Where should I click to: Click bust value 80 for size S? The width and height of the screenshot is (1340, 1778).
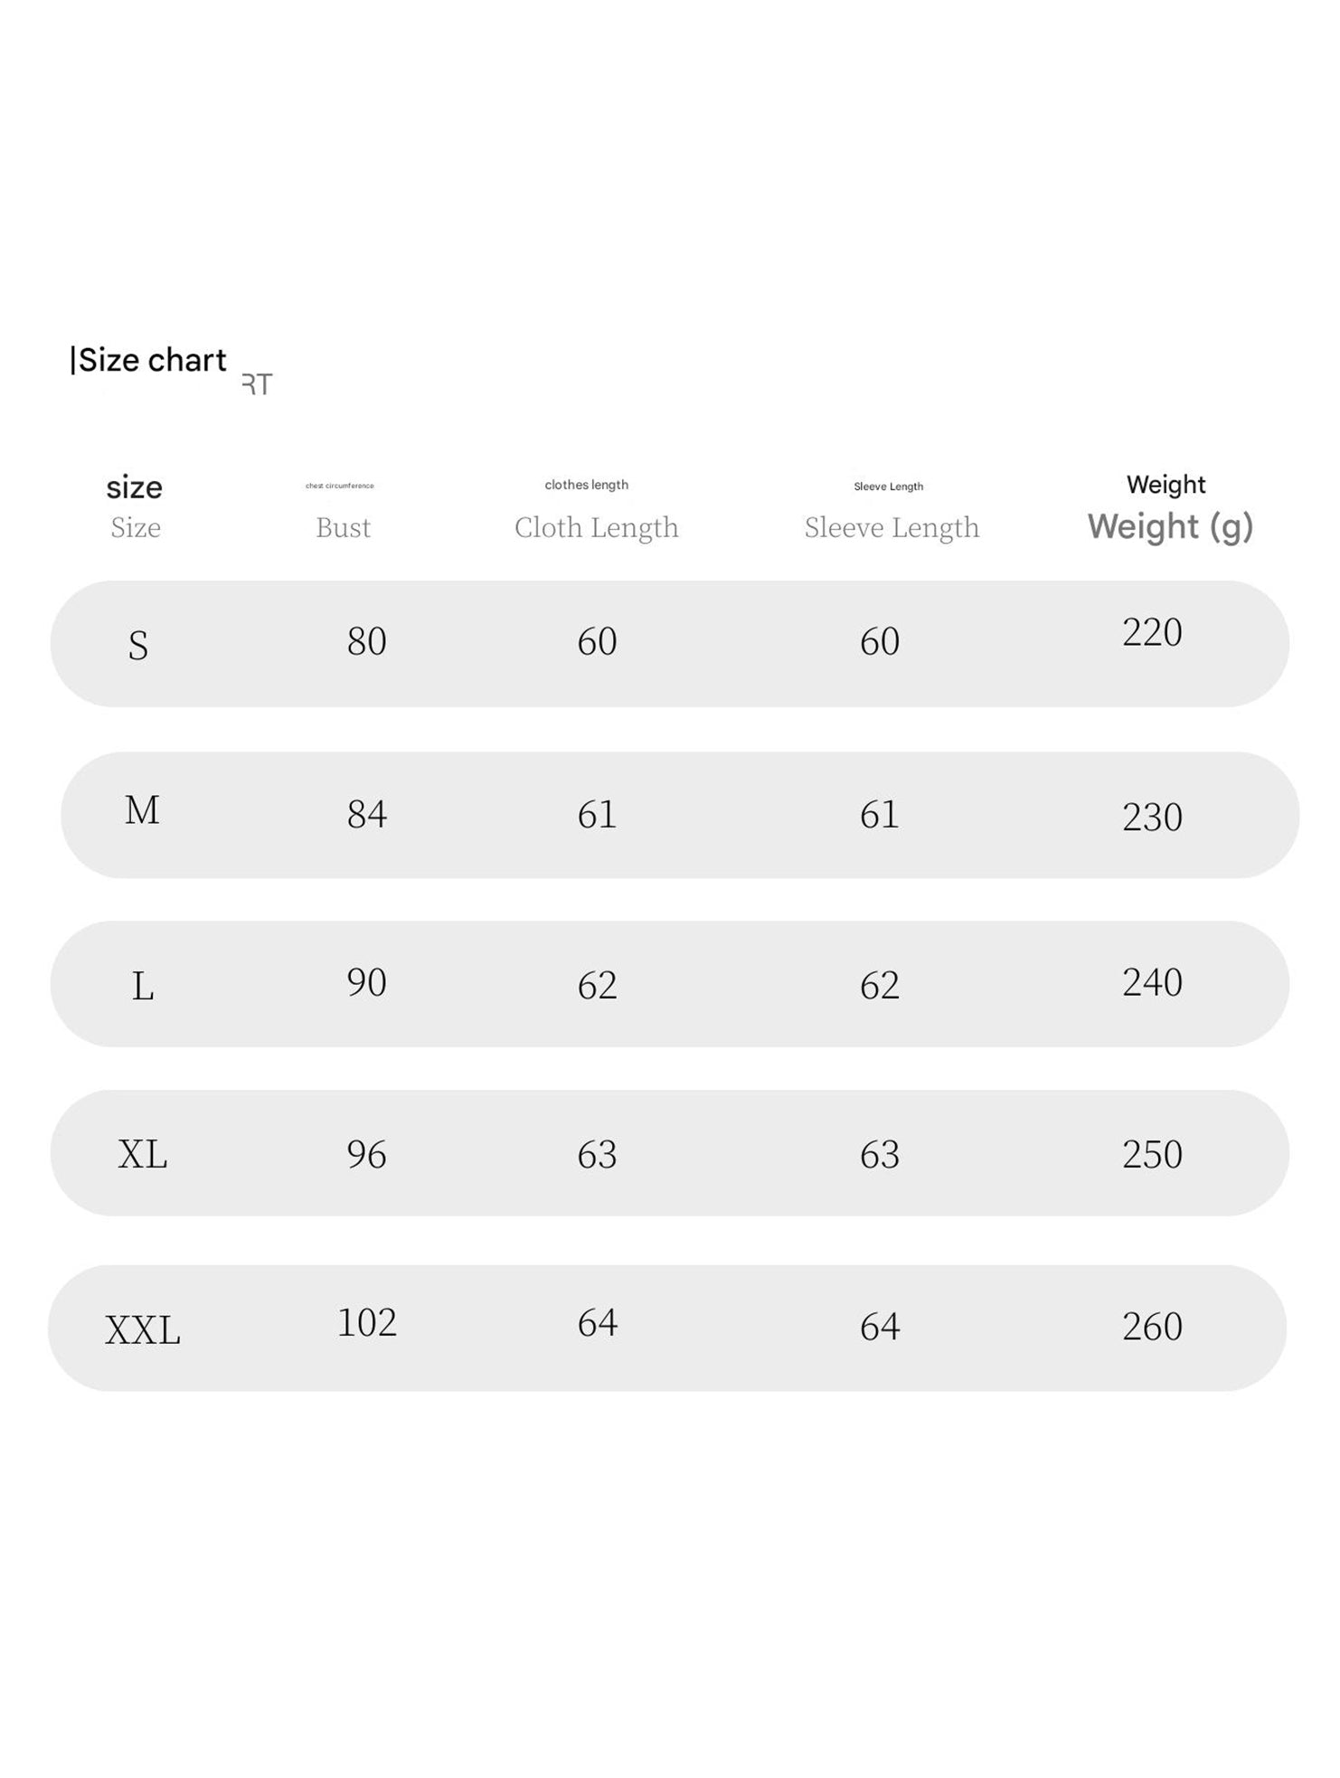366,641
